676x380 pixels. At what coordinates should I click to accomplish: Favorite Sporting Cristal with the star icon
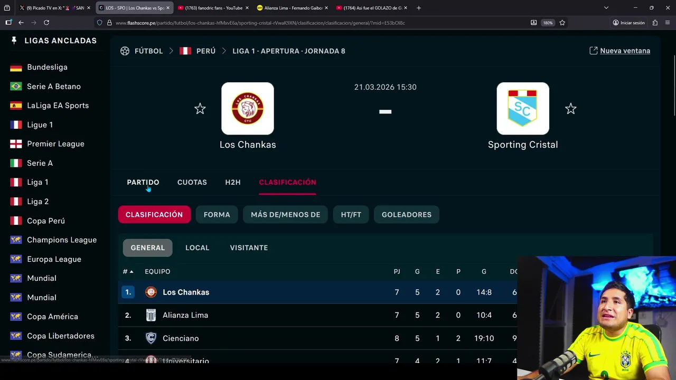coord(571,109)
